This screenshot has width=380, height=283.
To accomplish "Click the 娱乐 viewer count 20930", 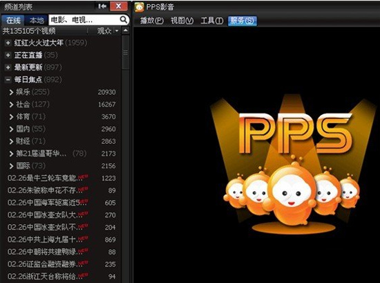I will [x=106, y=92].
